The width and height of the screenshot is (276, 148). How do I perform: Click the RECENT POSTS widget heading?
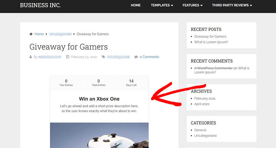[206, 30]
